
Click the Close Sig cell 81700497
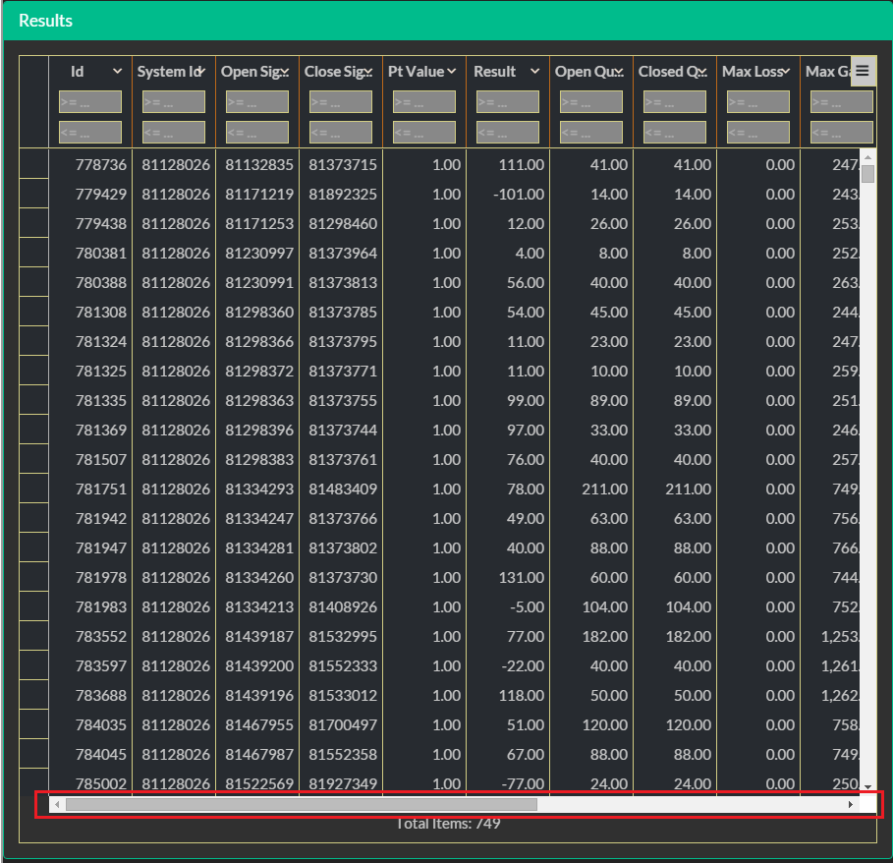343,724
